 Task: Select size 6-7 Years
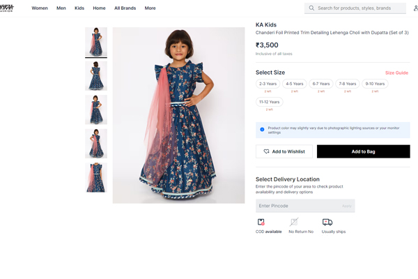point(321,84)
